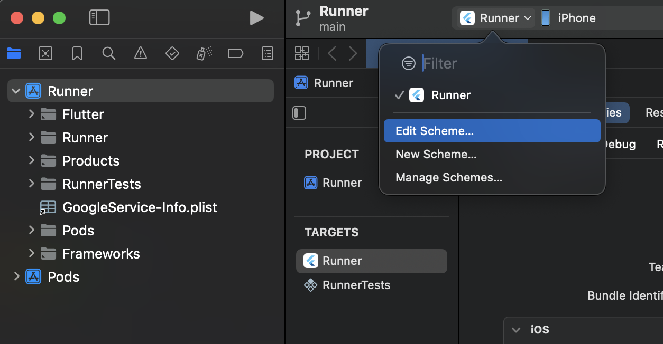Select the Flutter folder row
663x344 pixels.
pos(141,114)
